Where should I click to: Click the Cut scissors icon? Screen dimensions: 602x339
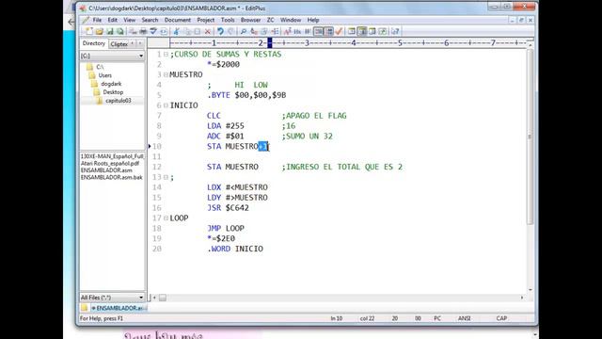point(177,31)
